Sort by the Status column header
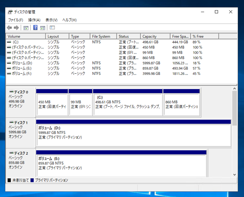 [129, 37]
